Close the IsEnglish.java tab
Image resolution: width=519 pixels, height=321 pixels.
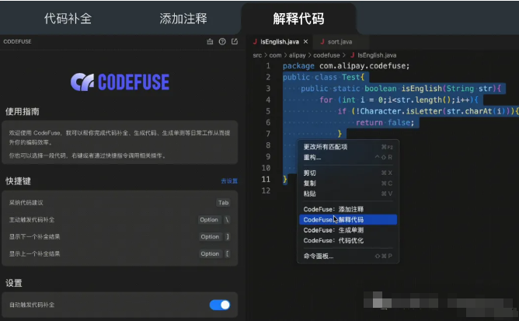(x=305, y=42)
